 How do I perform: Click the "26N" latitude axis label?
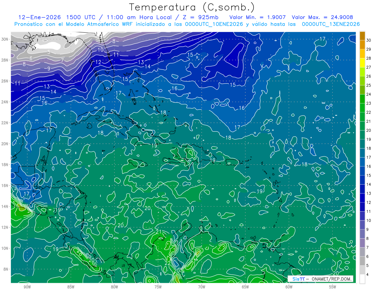(x=5, y=81)
